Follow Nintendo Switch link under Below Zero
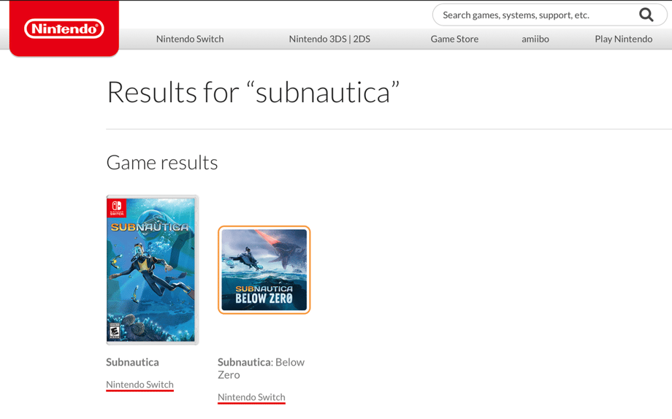 pyautogui.click(x=251, y=397)
